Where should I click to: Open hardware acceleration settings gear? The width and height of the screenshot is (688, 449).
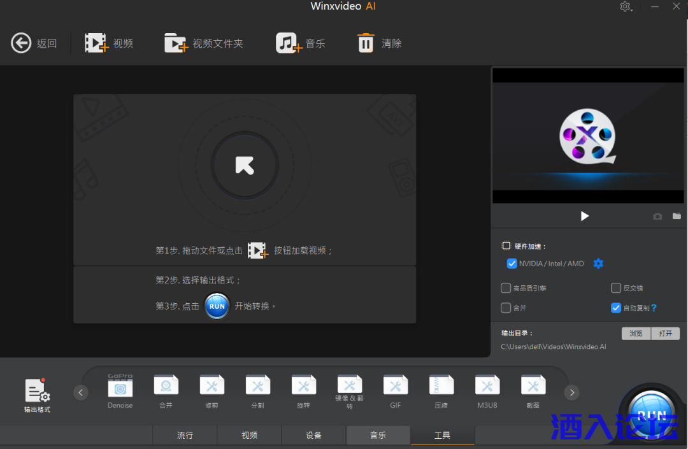point(598,263)
